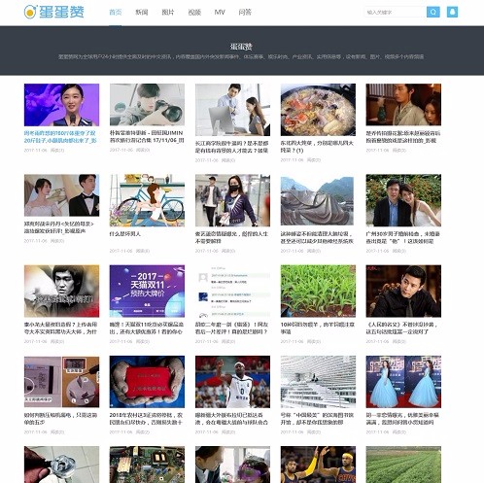Open the Cavaliers basketball players thumbnail at bottom
This screenshot has width=484, height=483.
[x=318, y=465]
